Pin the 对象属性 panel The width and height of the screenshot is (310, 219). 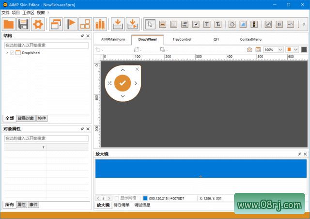[82, 129]
